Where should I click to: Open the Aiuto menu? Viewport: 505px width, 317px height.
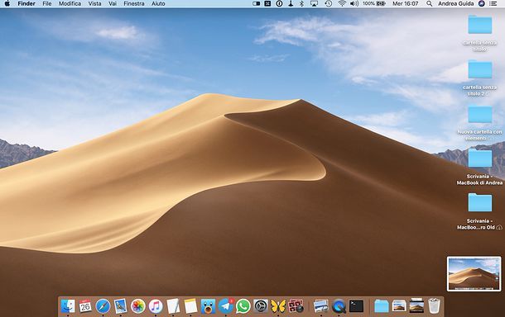[158, 3]
